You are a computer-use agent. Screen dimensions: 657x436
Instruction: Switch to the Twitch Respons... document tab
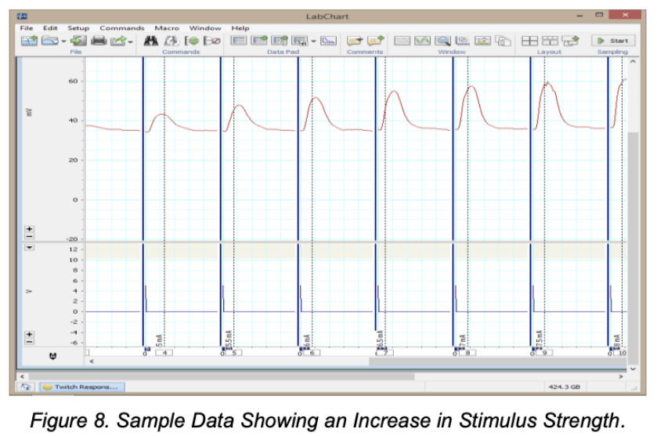pos(82,387)
